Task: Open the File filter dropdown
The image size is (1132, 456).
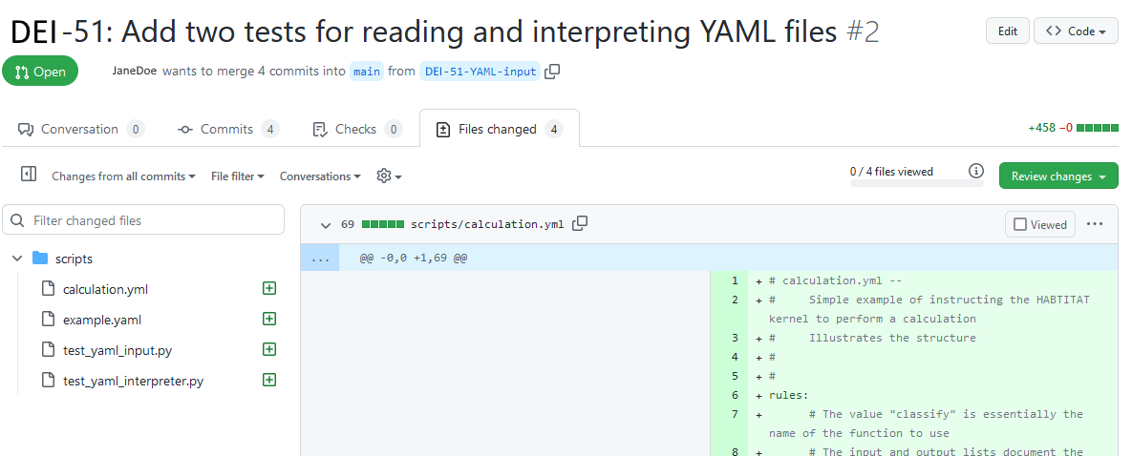Action: pos(238,176)
